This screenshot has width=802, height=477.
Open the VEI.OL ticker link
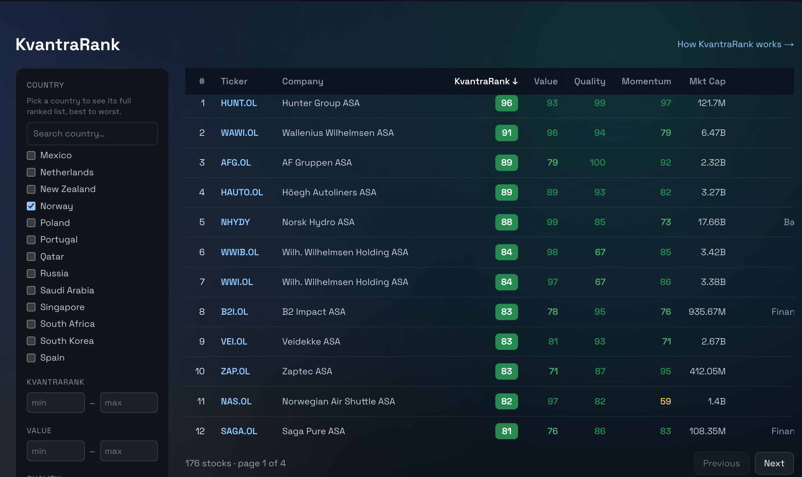(x=234, y=342)
